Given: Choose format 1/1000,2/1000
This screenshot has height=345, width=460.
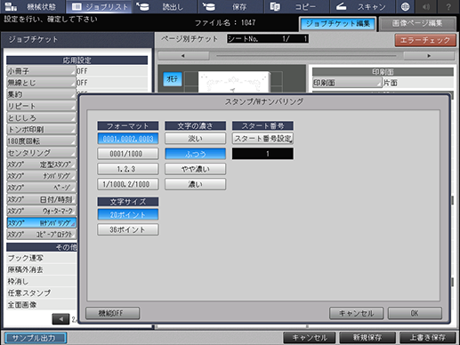Looking at the screenshot, I should tap(128, 184).
